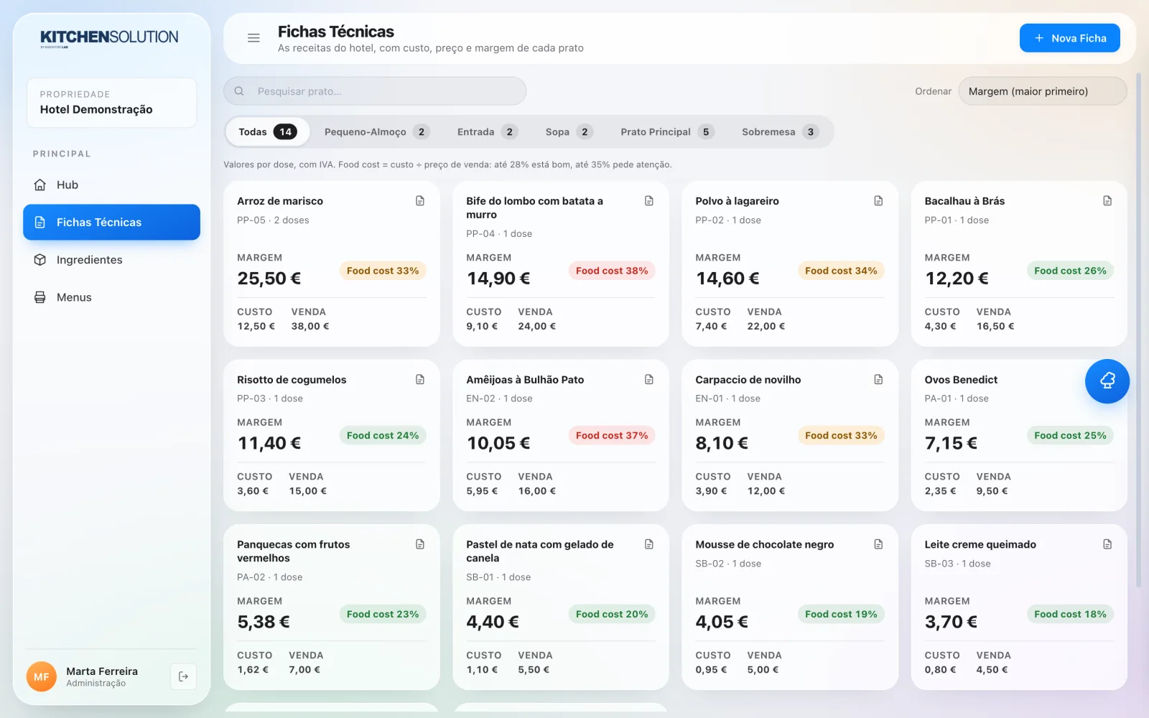Filter by Prato Principal category
The width and height of the screenshot is (1149, 718).
coord(667,132)
